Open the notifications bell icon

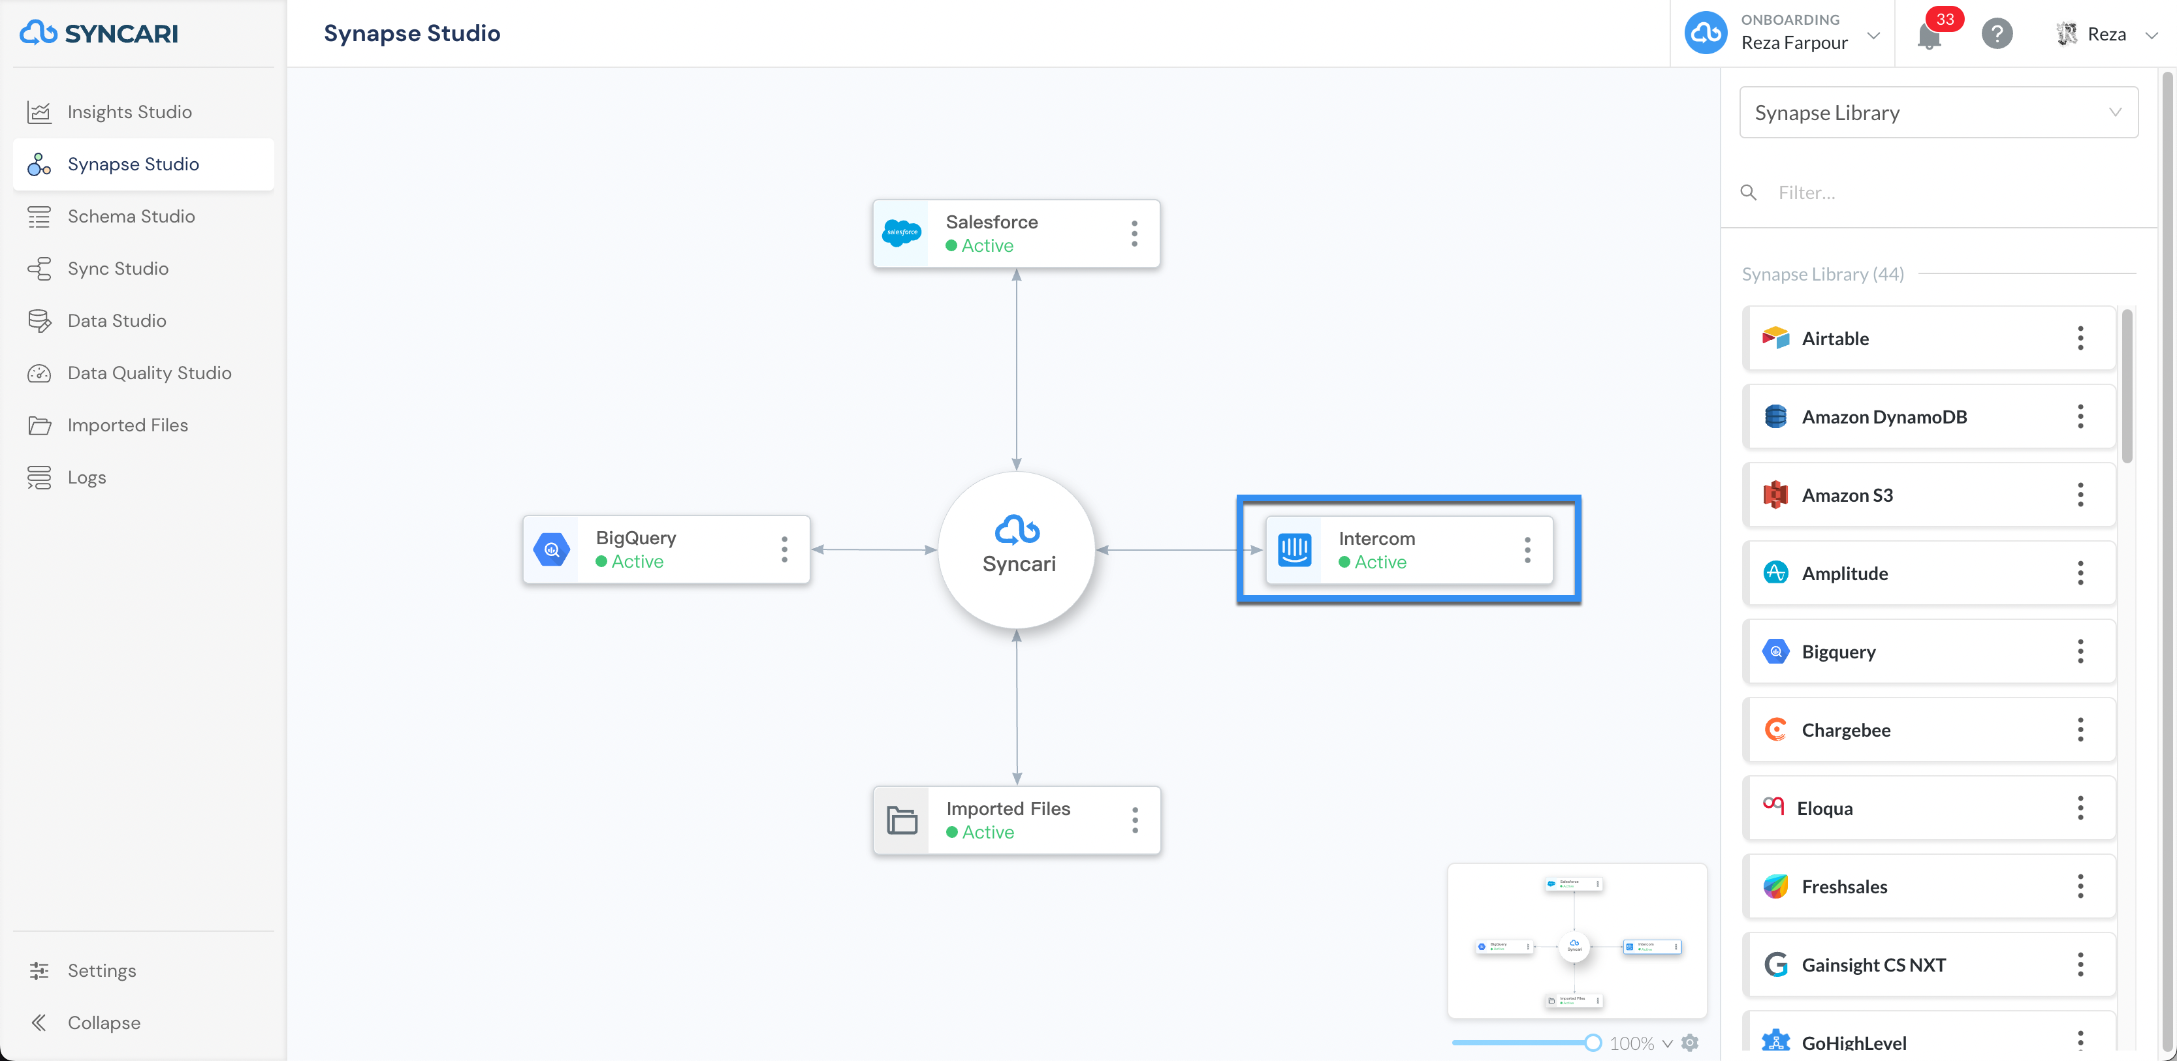click(x=1928, y=35)
